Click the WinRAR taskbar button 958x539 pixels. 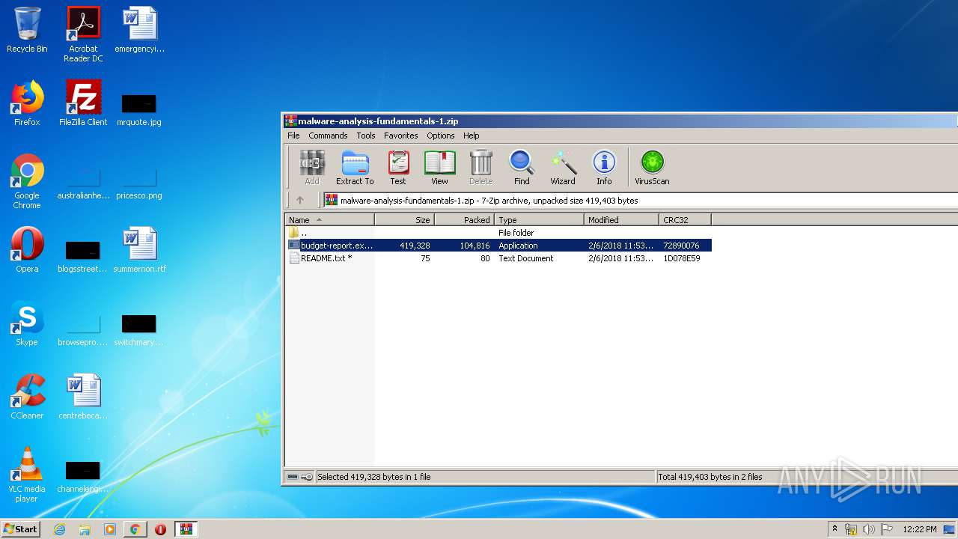click(186, 529)
